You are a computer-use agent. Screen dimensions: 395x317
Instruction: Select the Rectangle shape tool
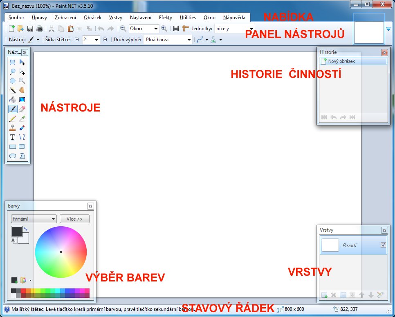pos(13,146)
